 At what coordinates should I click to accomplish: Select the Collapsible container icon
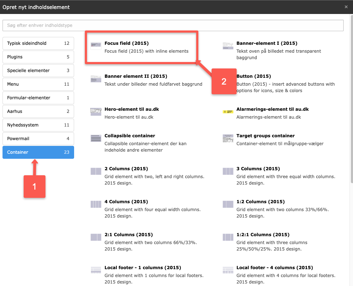pos(96,138)
